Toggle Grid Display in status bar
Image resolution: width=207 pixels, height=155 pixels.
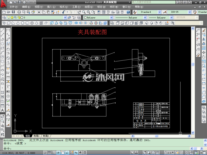49,153
